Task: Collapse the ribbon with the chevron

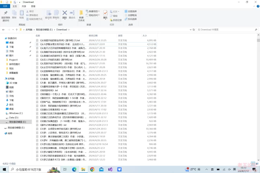Action: pos(254,6)
